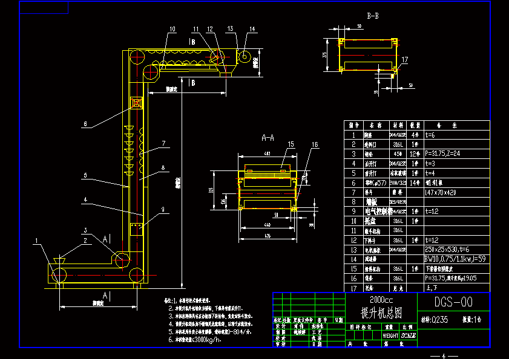The image size is (509, 359).
Task: Select the 250x25x530,t=6 remark cell
Action: (447, 250)
